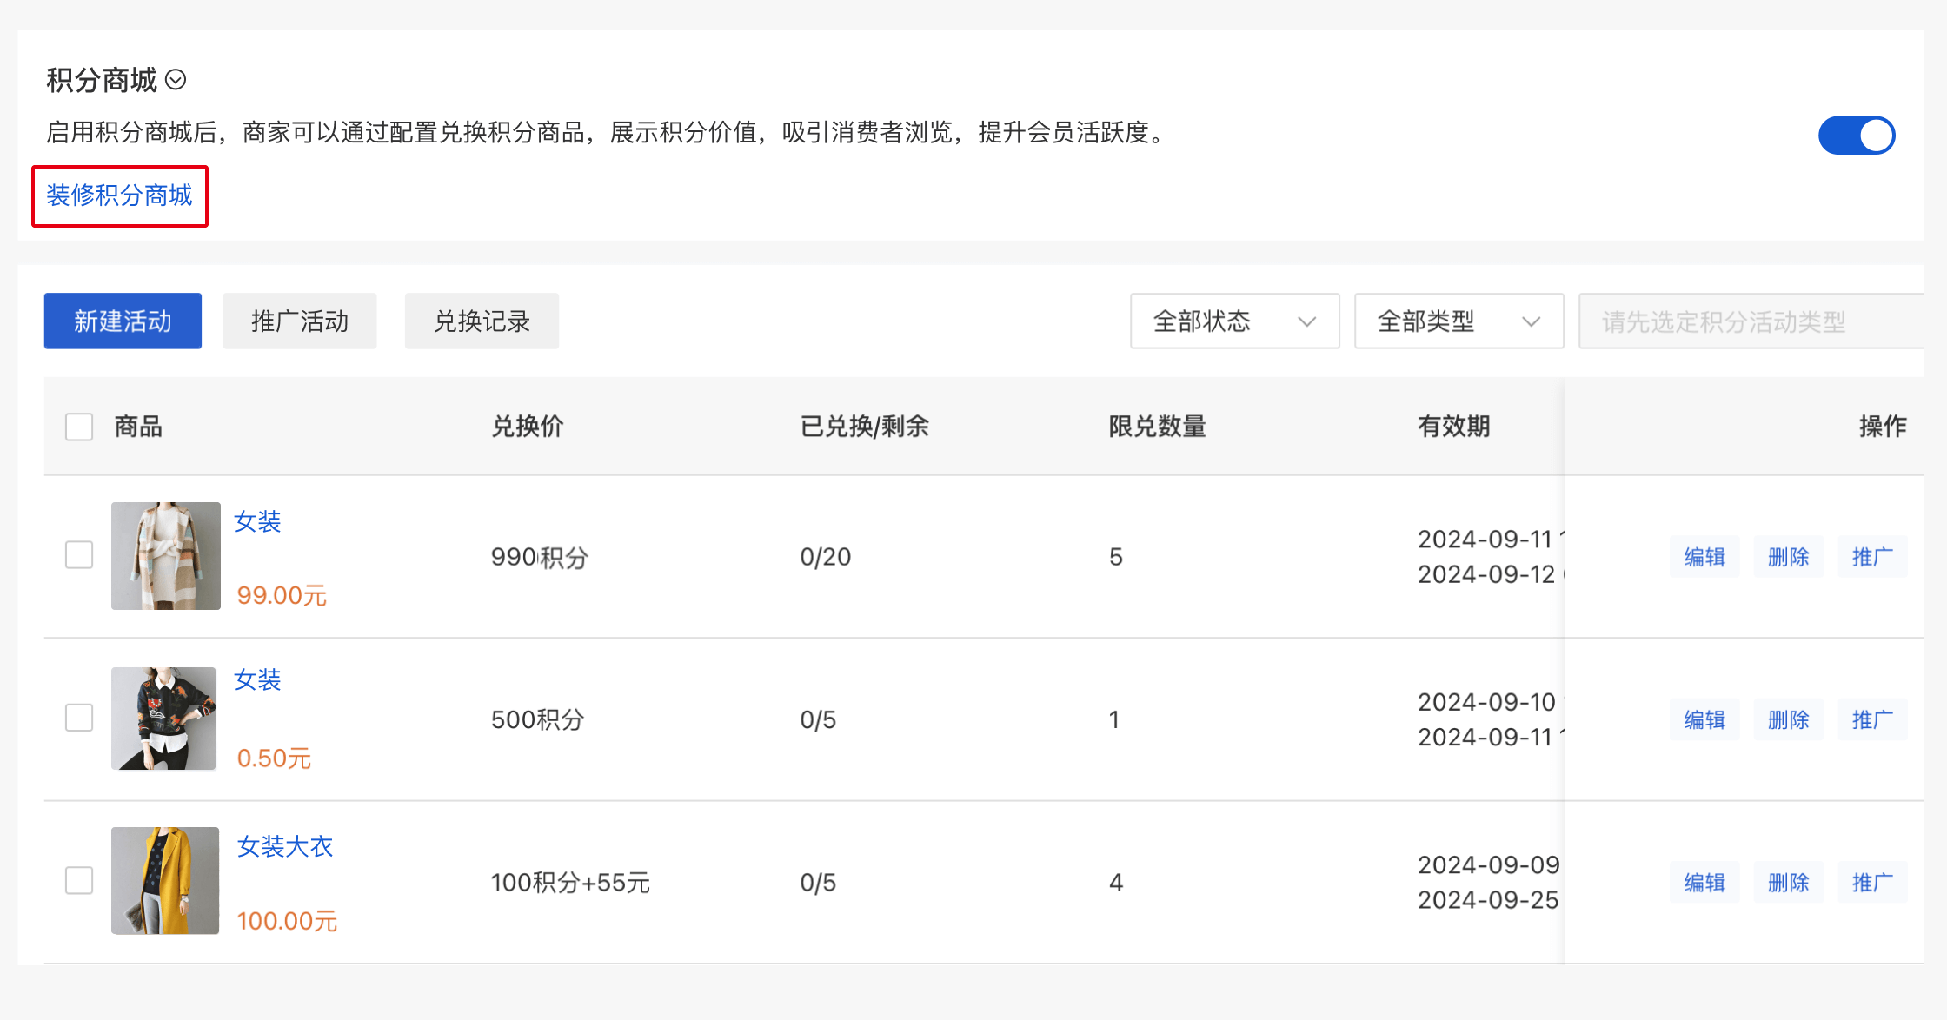Open the 装修积分商城 link
This screenshot has height=1020, width=1947.
(119, 195)
